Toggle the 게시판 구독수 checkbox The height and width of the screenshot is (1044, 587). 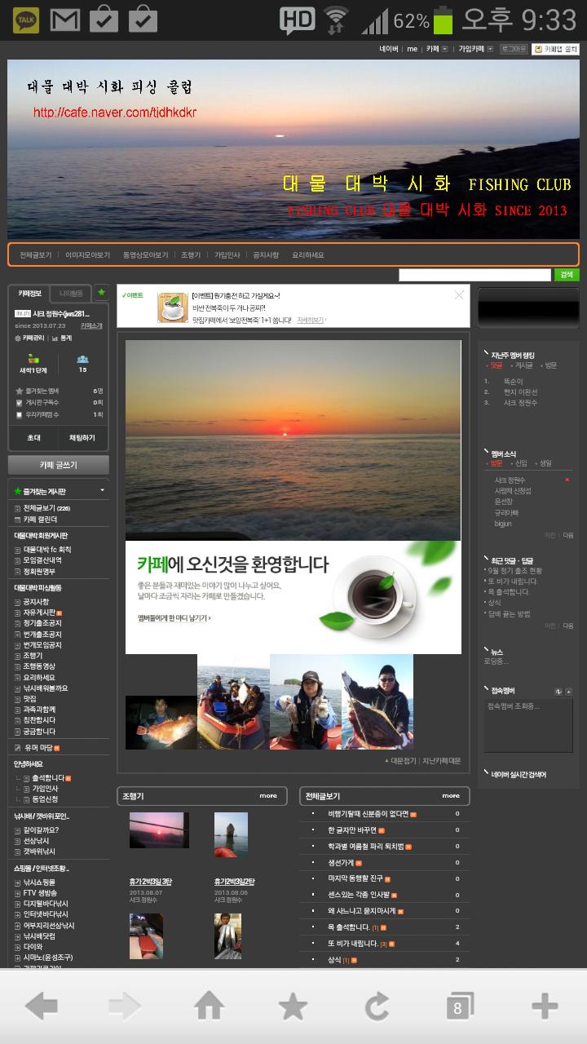coord(19,402)
